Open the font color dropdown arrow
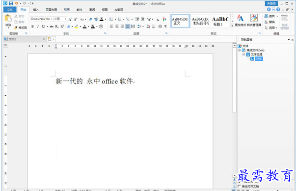 (x=88, y=27)
